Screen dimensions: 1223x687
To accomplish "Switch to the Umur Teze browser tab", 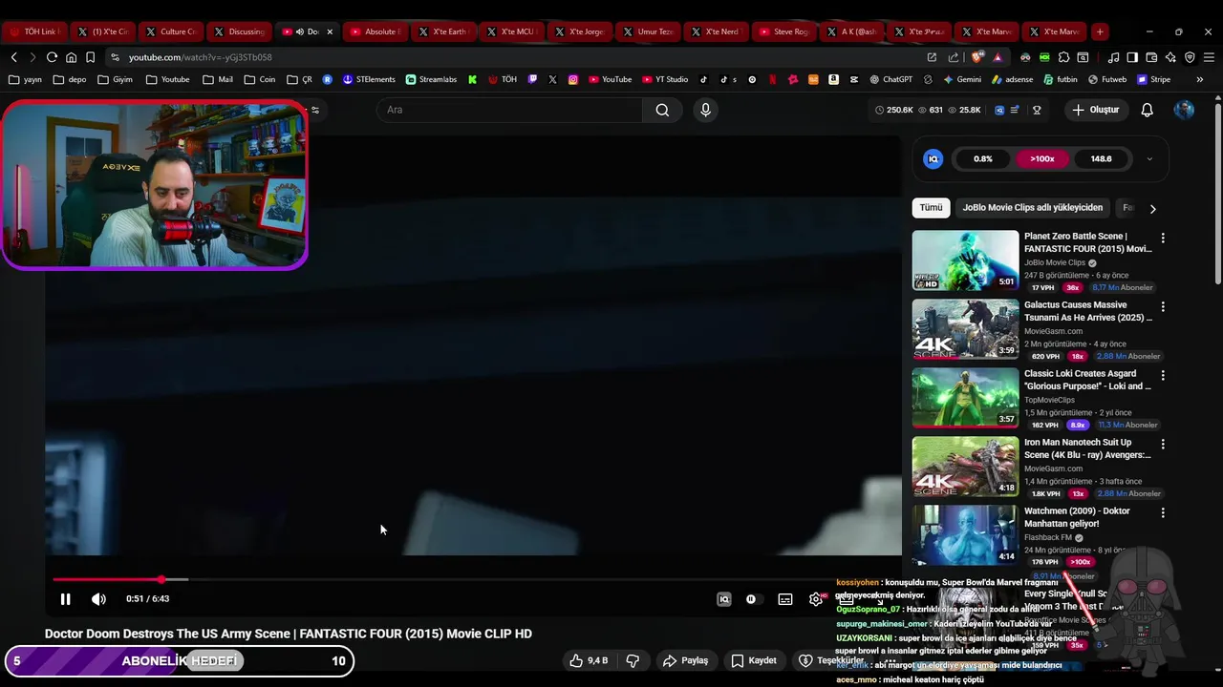I will 648,31.
